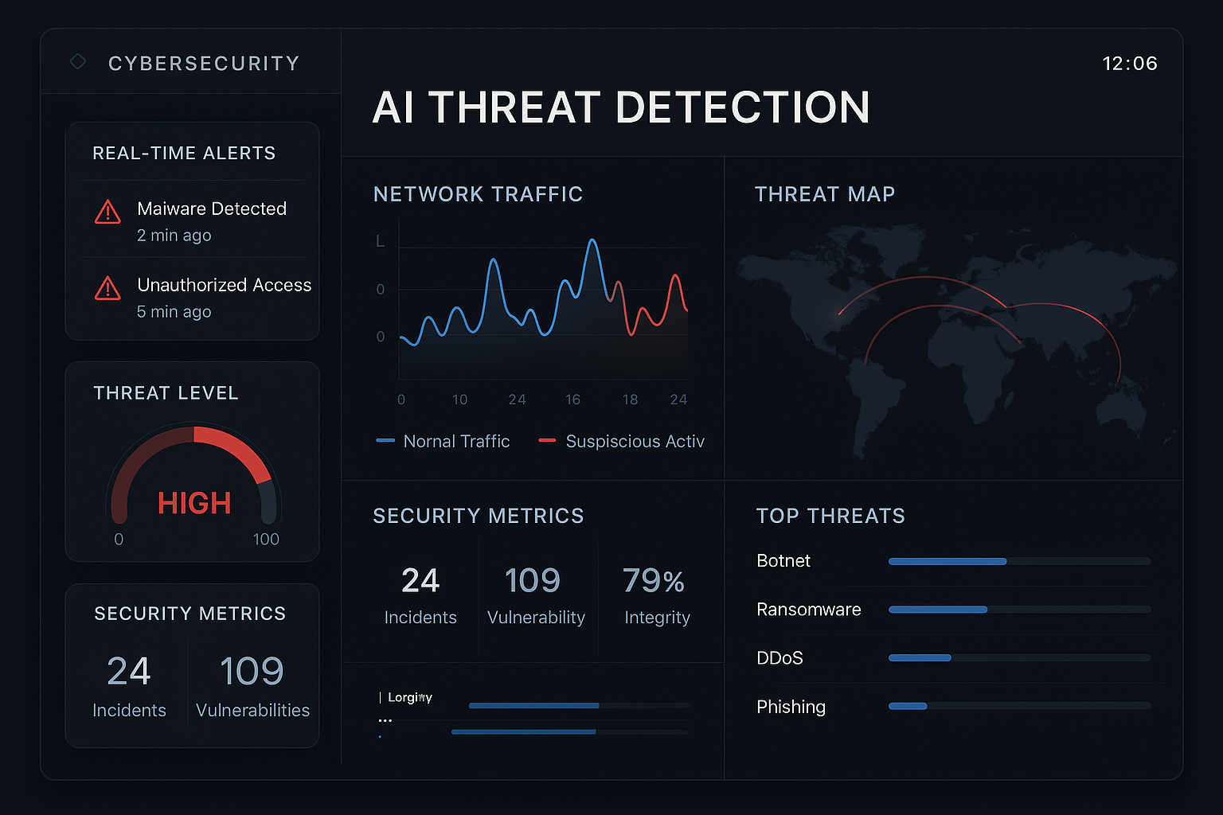
Task: Click the AI Threat Detection title
Action: pos(620,107)
